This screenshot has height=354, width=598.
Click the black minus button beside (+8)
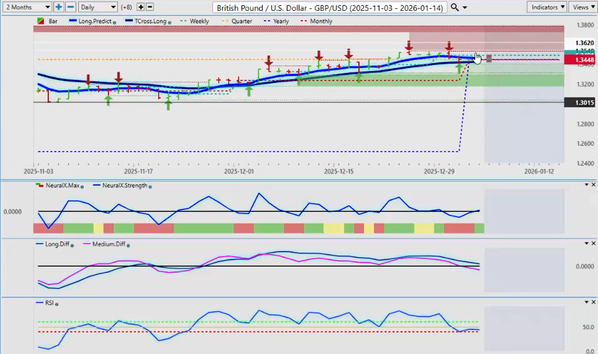point(150,7)
